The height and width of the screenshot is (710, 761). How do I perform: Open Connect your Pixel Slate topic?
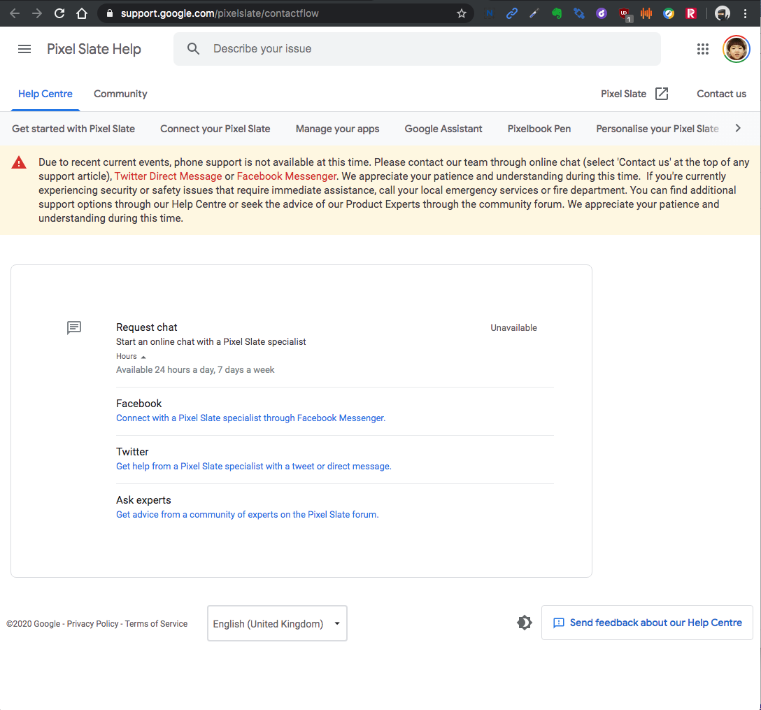[x=215, y=129]
